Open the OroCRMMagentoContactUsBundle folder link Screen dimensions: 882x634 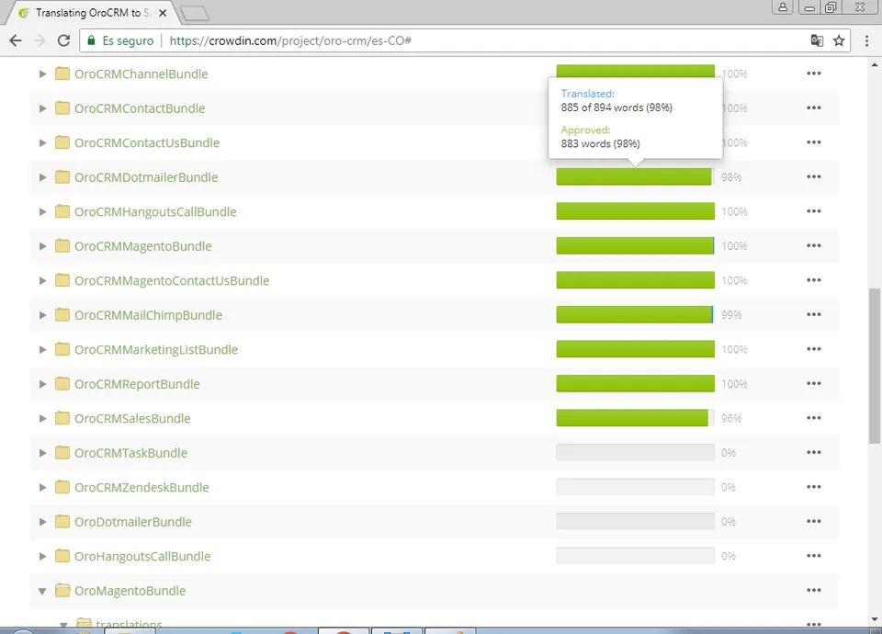(172, 281)
